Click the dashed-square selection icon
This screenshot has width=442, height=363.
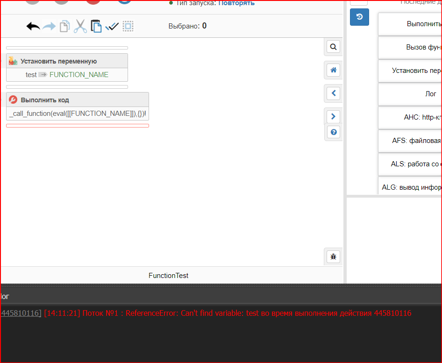128,26
